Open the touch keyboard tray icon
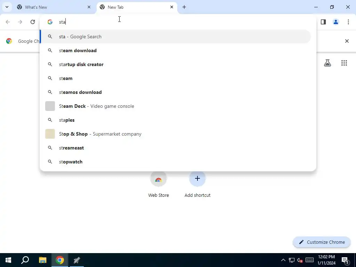Screen dimensions: 356x267 309,260
